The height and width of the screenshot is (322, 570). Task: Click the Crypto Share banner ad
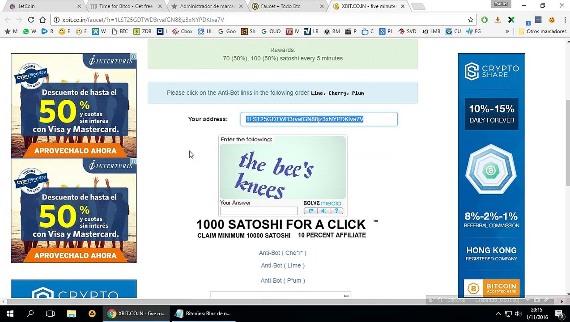[491, 175]
